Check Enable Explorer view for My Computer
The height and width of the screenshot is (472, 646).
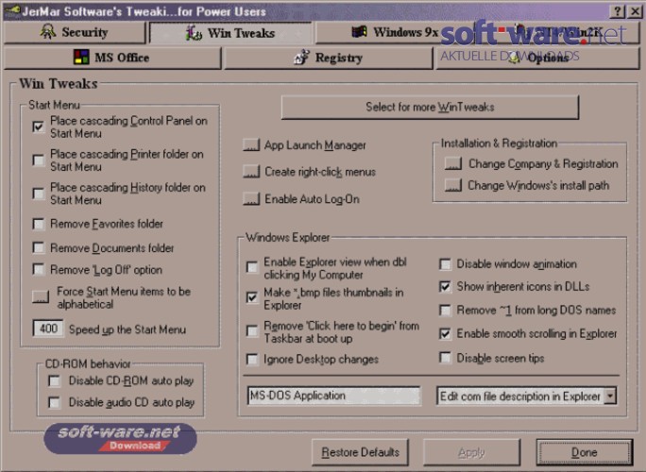(252, 267)
